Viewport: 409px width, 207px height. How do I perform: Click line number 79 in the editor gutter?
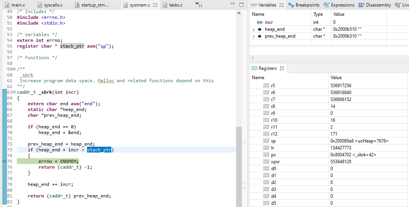coord(10,184)
